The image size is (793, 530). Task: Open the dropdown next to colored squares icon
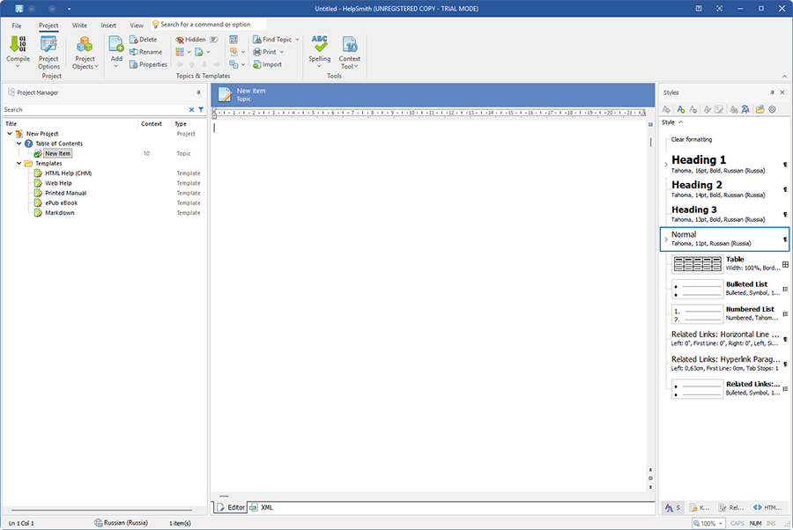(189, 52)
